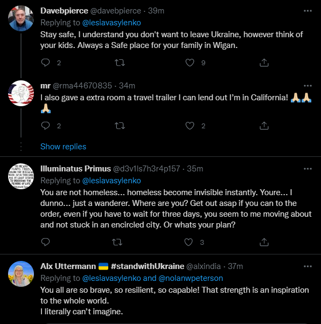This screenshot has width=321, height=324.
Task: Open more options menu on mr's tweet
Action: point(308,86)
